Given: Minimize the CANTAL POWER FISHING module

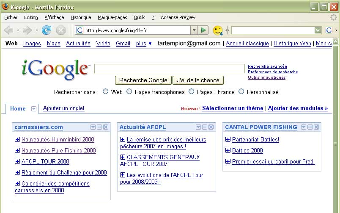Looking at the screenshot, I should pos(310,127).
